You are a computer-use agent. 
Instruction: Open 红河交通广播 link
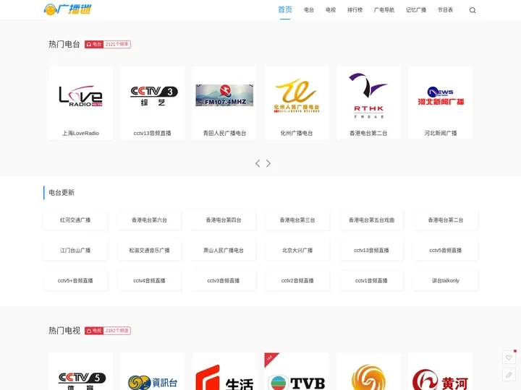[x=75, y=220]
